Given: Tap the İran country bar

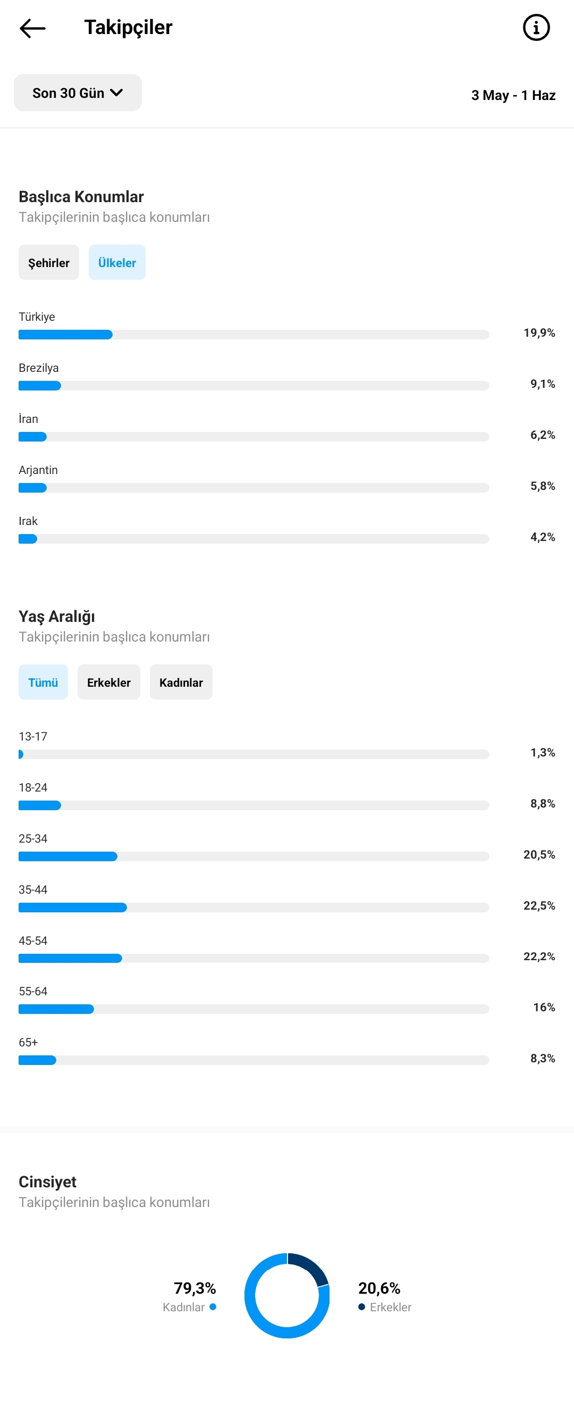Looking at the screenshot, I should pyautogui.click(x=254, y=437).
